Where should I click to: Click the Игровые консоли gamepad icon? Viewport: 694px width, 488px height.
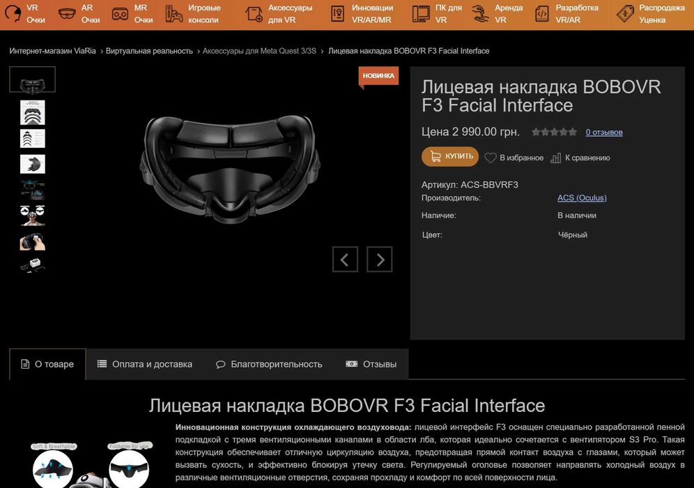(x=174, y=14)
